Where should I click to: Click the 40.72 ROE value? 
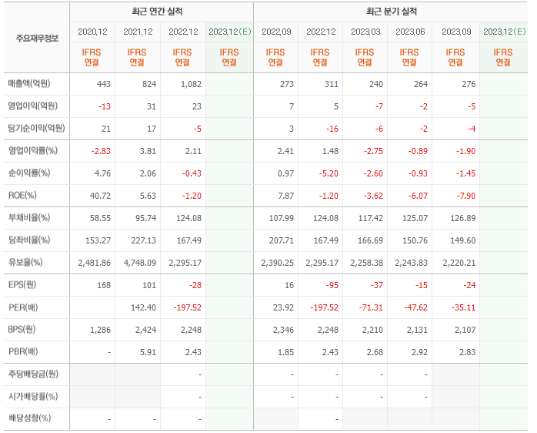click(100, 196)
